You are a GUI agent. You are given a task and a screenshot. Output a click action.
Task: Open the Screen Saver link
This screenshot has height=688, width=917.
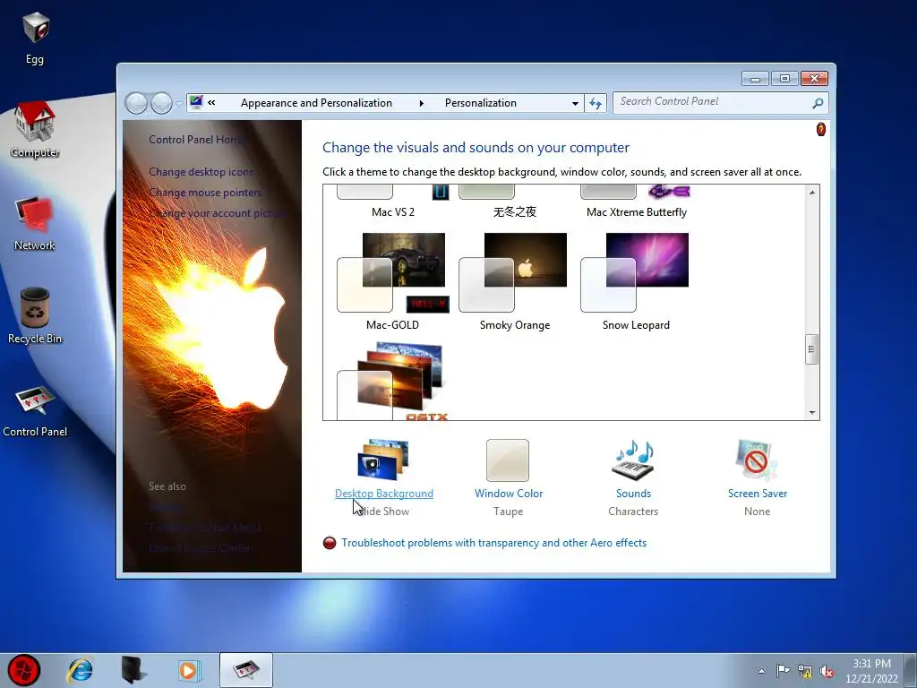click(758, 494)
